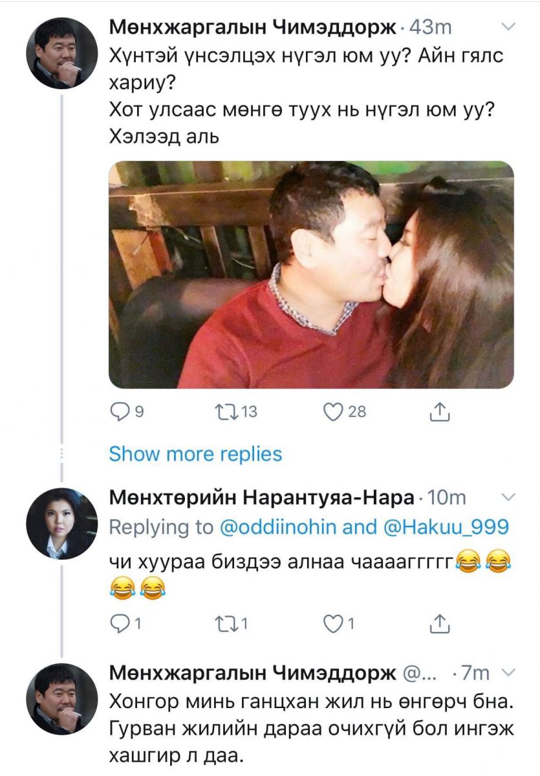The height and width of the screenshot is (776, 540).
Task: Open the Мөнхтөрийн Нарантуяа-Нара name link
Action: tap(261, 497)
